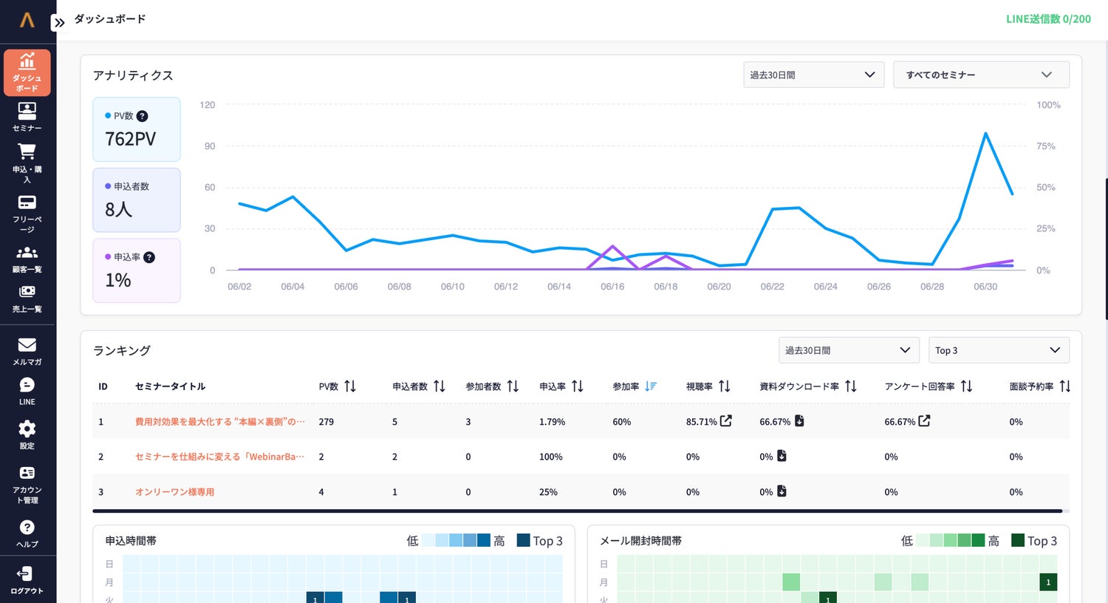Screen dimensions: 1108x603
Task: Open the 売上一覧 money icon
Action: pos(27,292)
